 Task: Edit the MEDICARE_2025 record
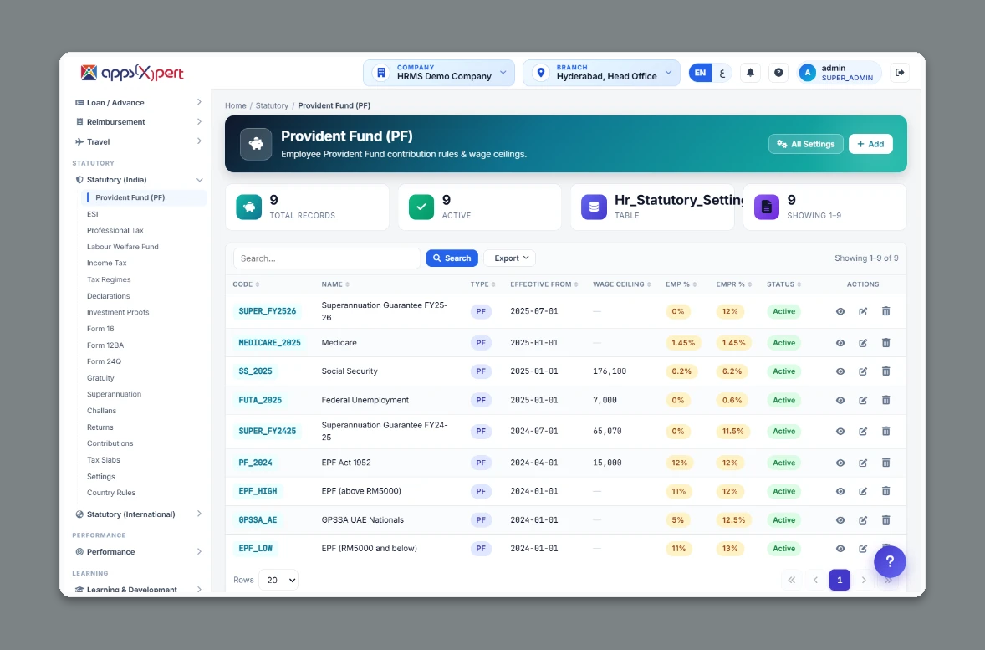point(863,343)
